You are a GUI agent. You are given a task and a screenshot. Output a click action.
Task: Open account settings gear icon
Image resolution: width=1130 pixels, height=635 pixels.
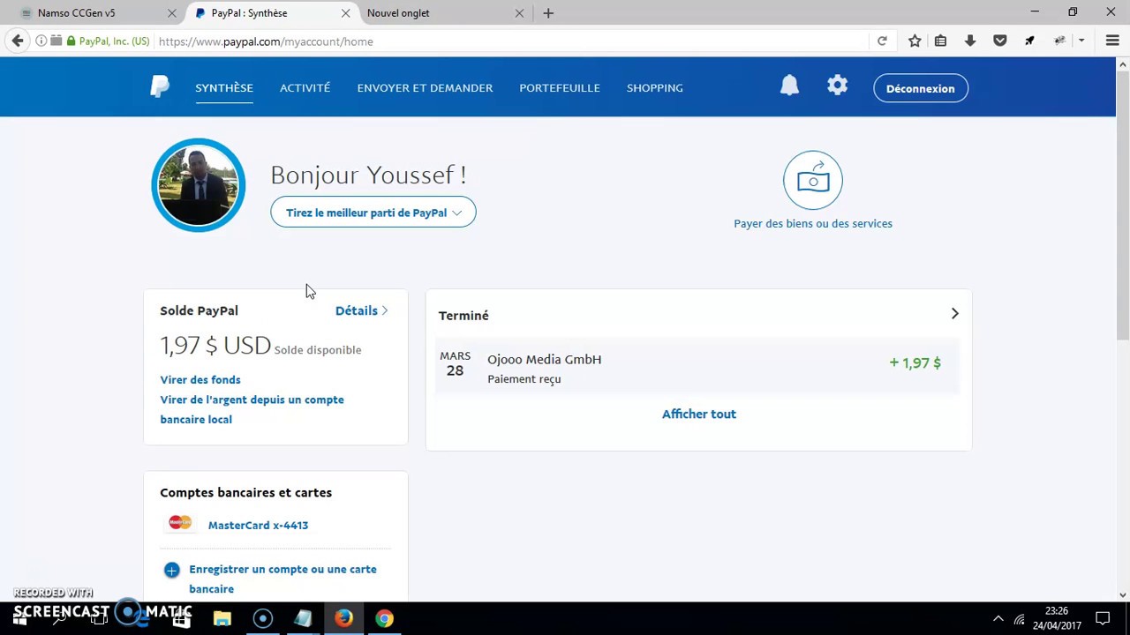pyautogui.click(x=837, y=86)
